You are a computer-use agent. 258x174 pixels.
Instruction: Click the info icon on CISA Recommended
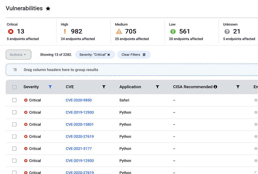click(216, 87)
